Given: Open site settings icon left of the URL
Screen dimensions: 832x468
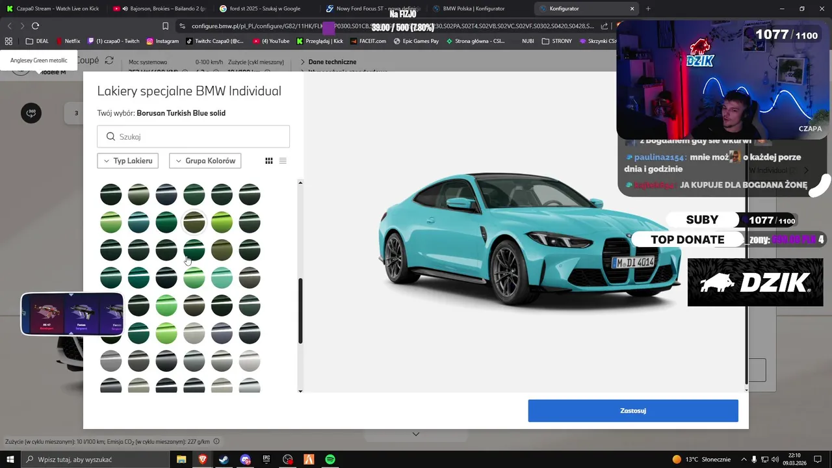Looking at the screenshot, I should click(x=182, y=26).
